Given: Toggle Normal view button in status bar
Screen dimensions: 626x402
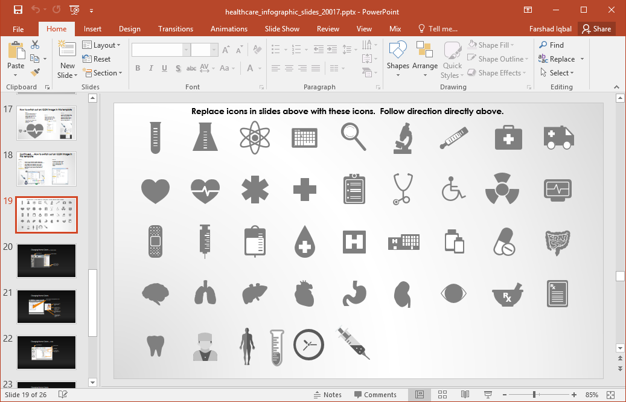Looking at the screenshot, I should click(x=419, y=395).
